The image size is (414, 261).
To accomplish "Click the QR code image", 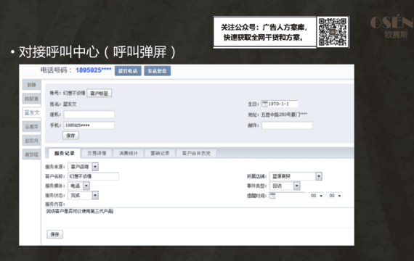I will pos(333,32).
